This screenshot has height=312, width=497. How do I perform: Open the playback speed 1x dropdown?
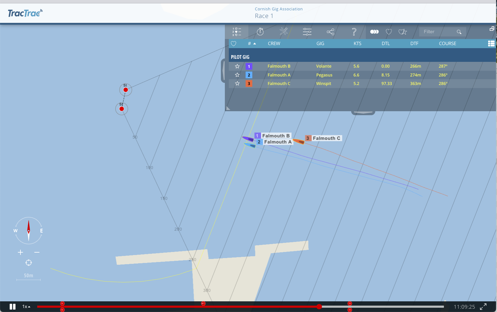(x=26, y=307)
